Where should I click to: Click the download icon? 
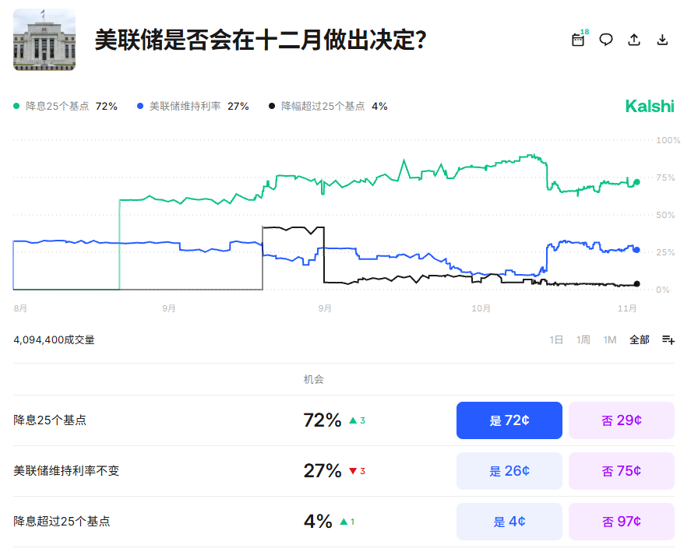click(x=663, y=40)
